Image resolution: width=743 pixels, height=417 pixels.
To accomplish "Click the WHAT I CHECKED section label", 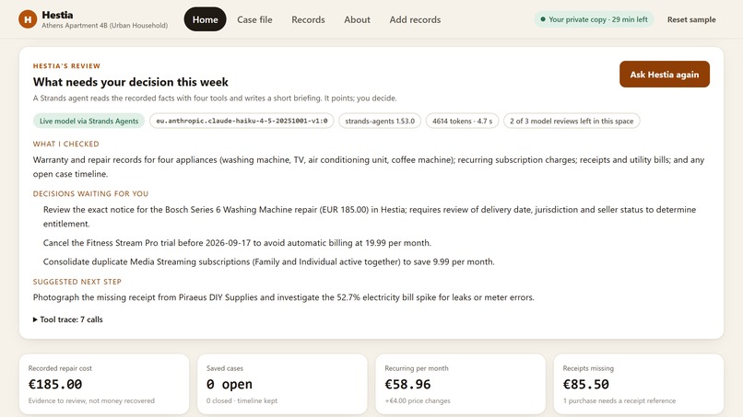I will point(65,144).
